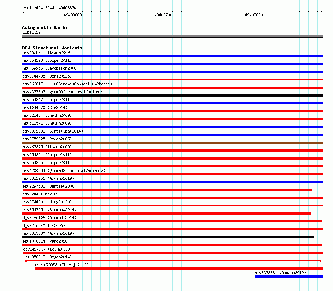Click the DGV Structural Variants track title
The width and height of the screenshot is (333, 291).
pos(52,48)
